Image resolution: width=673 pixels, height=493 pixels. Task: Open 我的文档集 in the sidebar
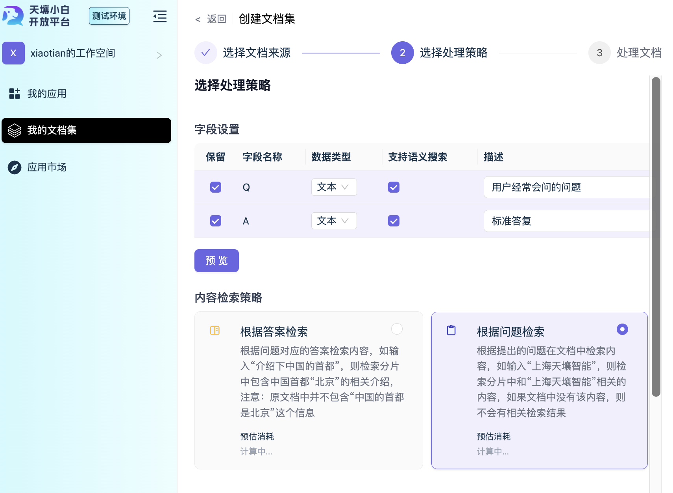[x=86, y=131]
